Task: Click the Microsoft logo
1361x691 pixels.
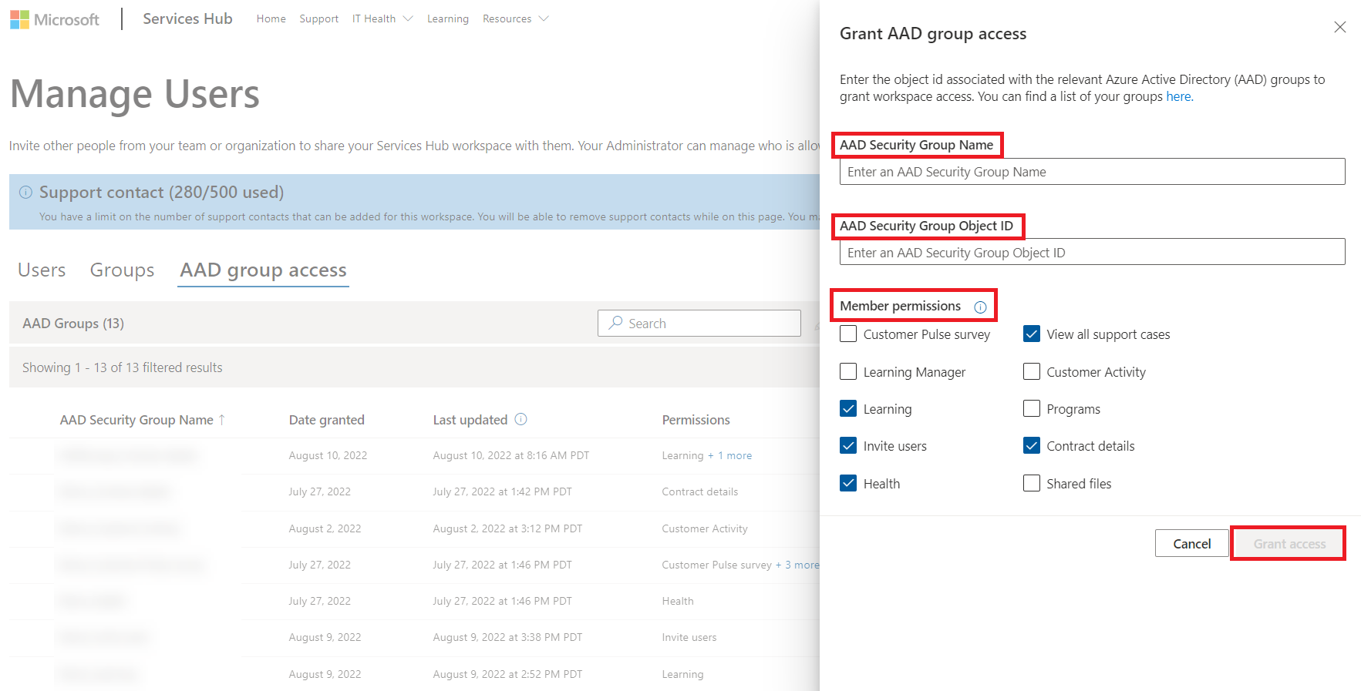Action: [x=54, y=19]
